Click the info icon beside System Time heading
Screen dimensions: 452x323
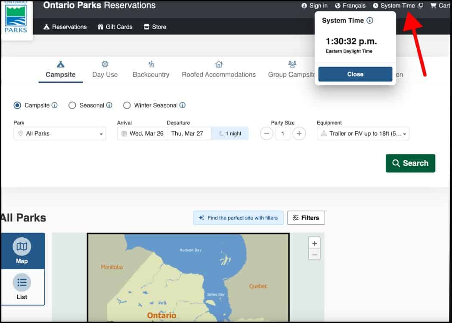pyautogui.click(x=369, y=21)
